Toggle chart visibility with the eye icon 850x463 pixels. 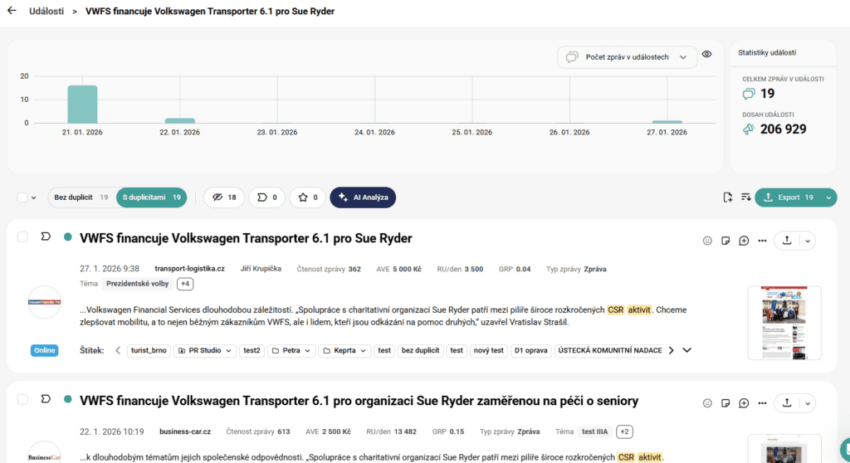point(707,54)
